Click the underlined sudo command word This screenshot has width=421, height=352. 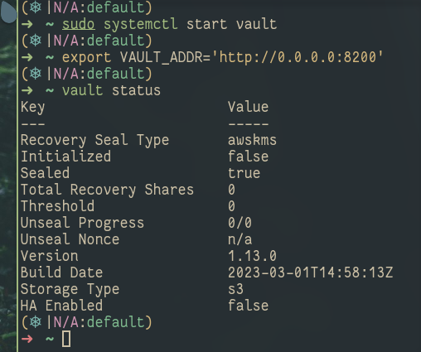click(79, 24)
